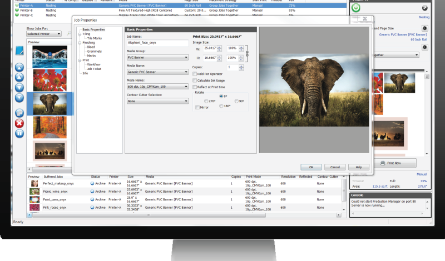The width and height of the screenshot is (445, 261).
Task: Select the autumn forest thumbnail in Preview list
Action: point(50,127)
